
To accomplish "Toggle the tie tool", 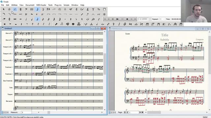I will [x=88, y=19].
